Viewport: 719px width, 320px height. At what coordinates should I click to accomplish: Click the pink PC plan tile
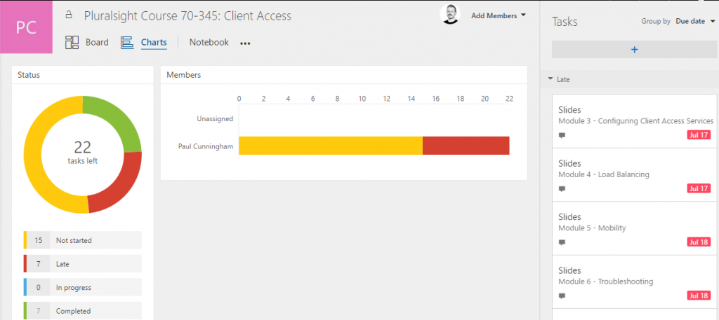[x=26, y=27]
